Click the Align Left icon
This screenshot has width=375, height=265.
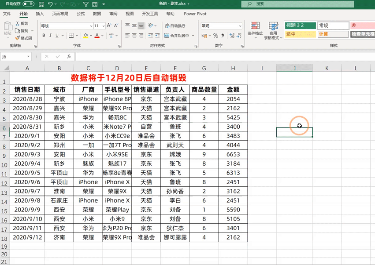point(127,36)
